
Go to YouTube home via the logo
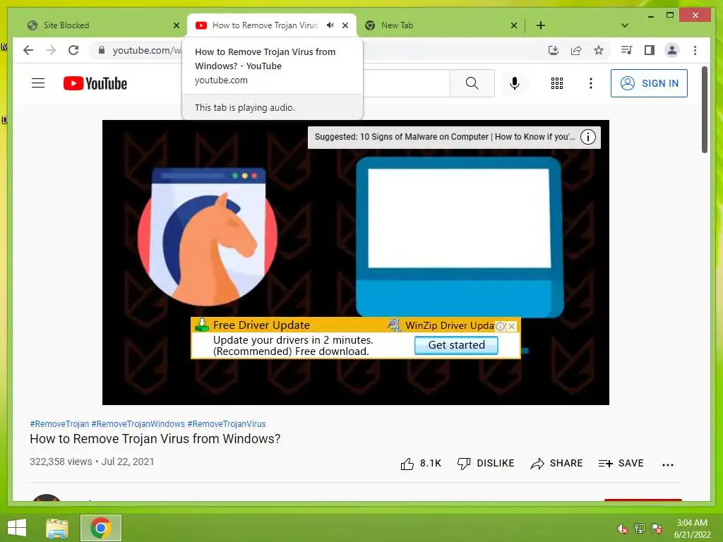click(x=95, y=83)
